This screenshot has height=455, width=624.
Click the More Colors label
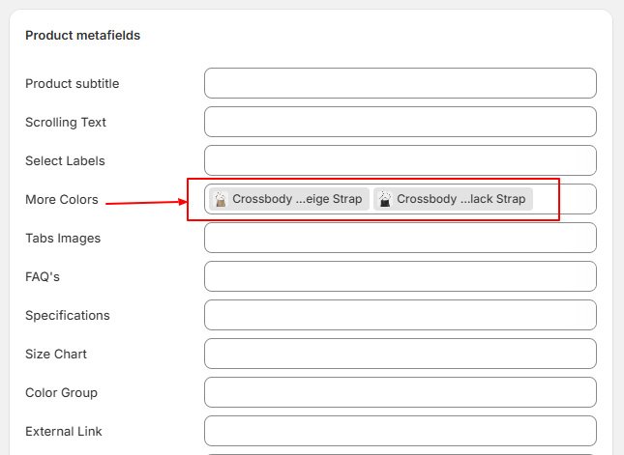[x=62, y=199]
